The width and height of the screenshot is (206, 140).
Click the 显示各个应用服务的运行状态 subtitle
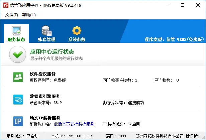57,58
